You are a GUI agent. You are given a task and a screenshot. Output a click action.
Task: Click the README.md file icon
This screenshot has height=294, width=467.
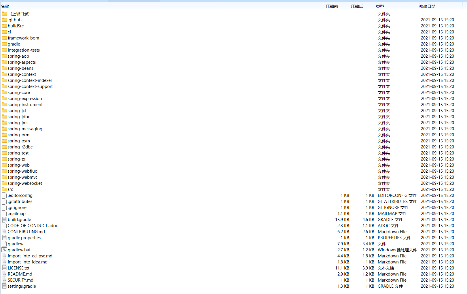(4, 274)
